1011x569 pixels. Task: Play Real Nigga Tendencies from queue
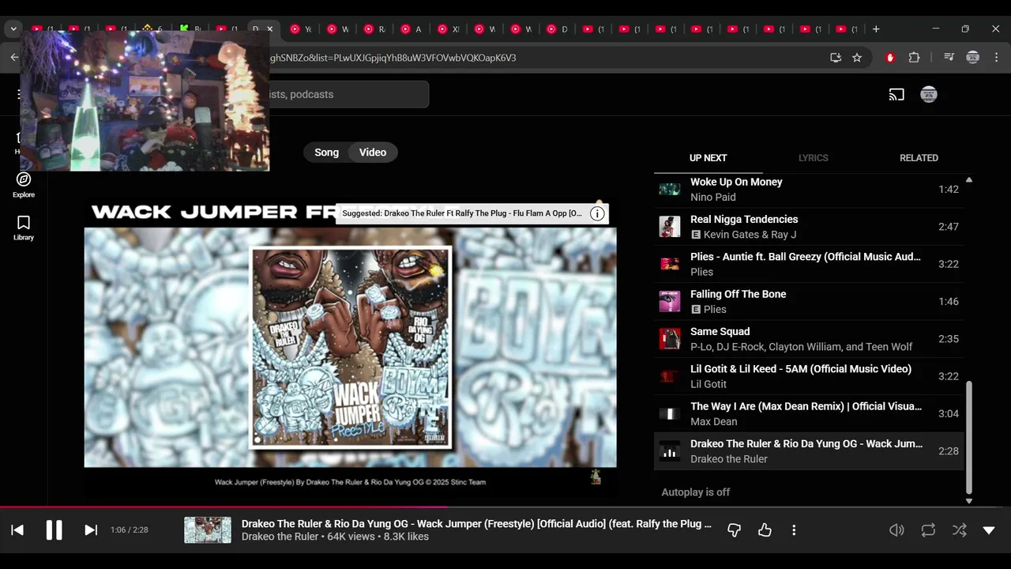point(809,227)
